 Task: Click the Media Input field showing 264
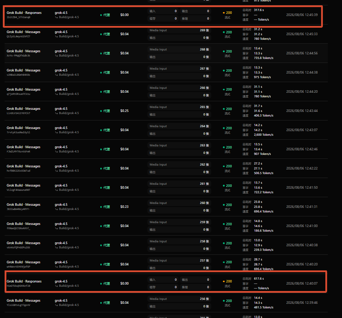(179, 126)
